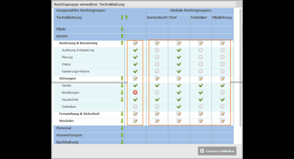Collapse the Störungen group arrow

click(x=122, y=78)
